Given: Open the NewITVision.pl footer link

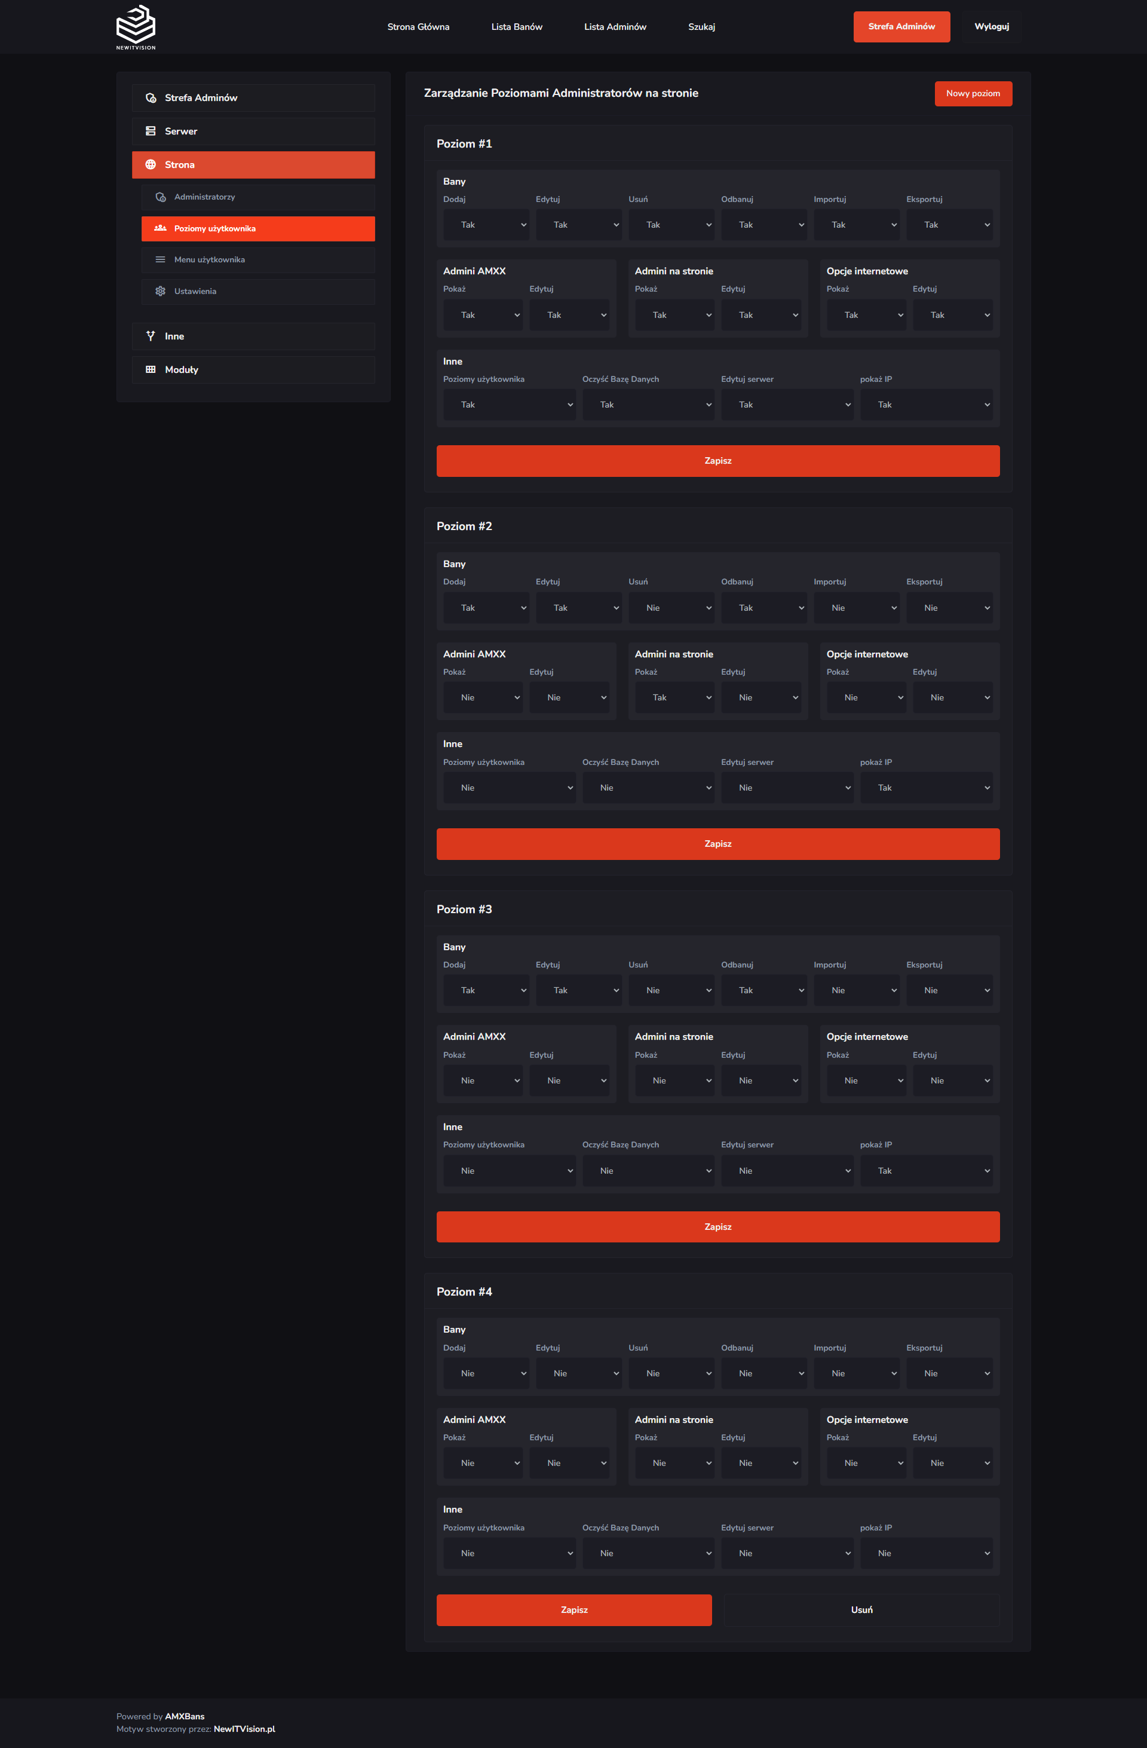Looking at the screenshot, I should (x=244, y=1729).
